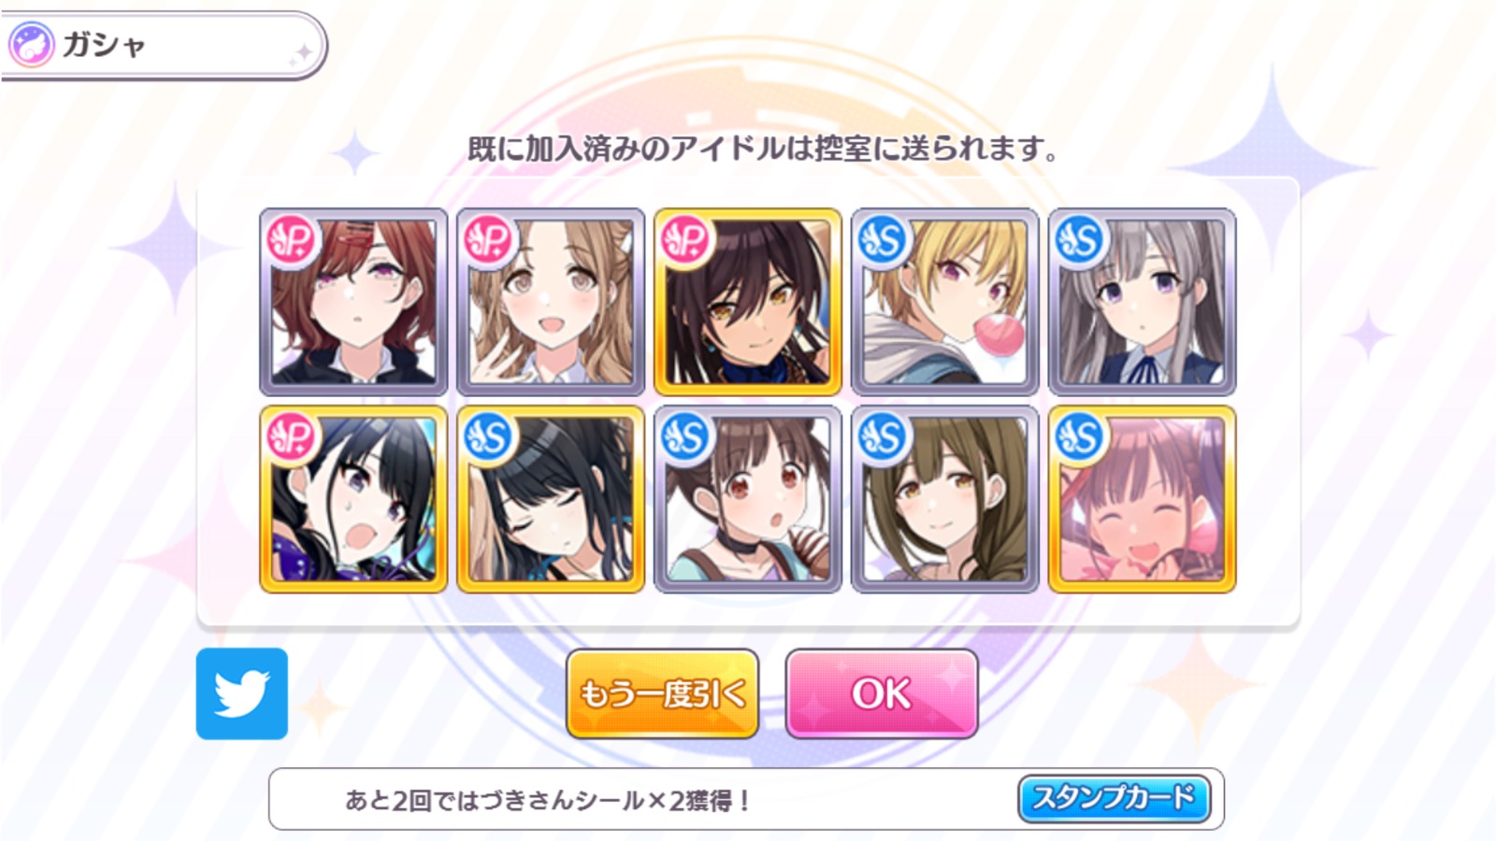1496x841 pixels.
Task: Select the red-haired idol card with the hair clip
Action: 353,302
